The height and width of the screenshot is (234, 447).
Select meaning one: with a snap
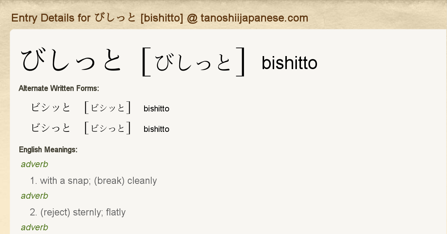[93, 181]
